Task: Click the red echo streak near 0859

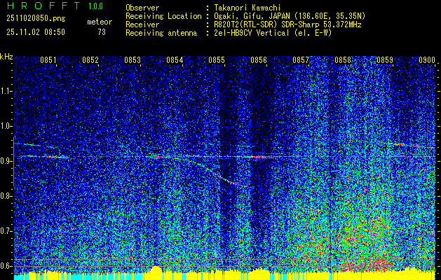Action: click(x=405, y=145)
